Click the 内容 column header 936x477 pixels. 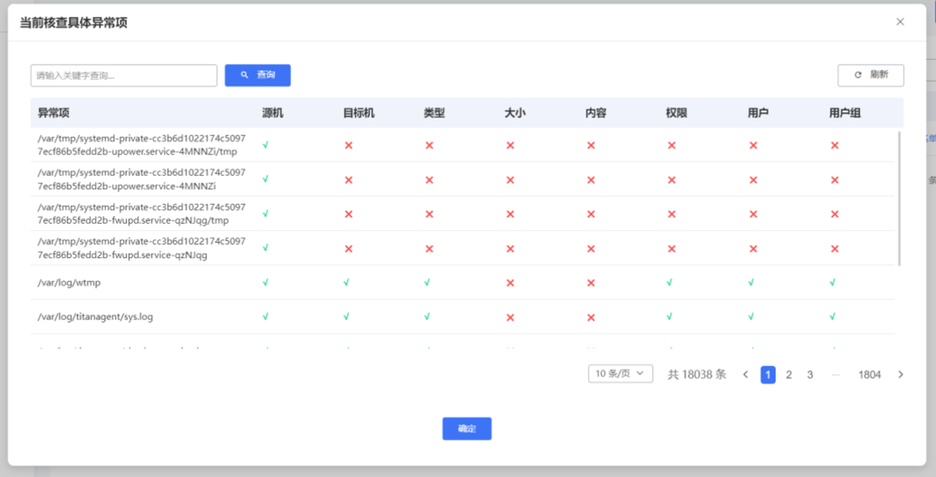[596, 113]
